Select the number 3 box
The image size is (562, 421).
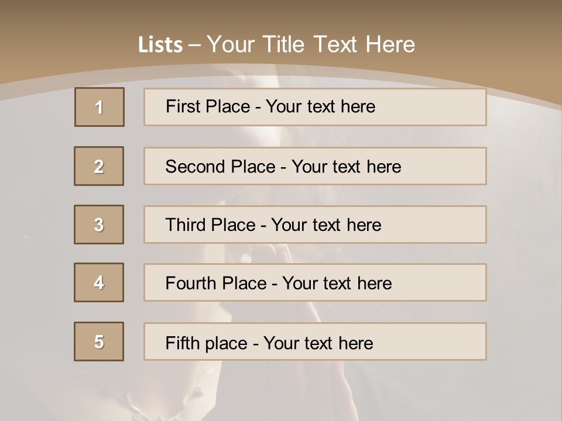tap(99, 225)
